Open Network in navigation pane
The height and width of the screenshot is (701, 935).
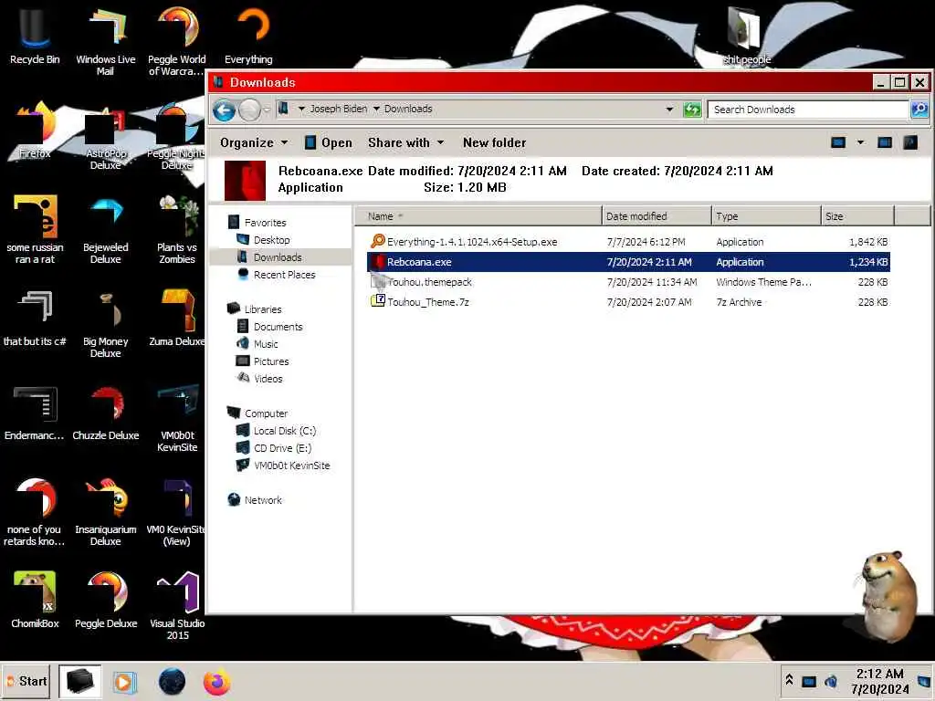[255, 500]
